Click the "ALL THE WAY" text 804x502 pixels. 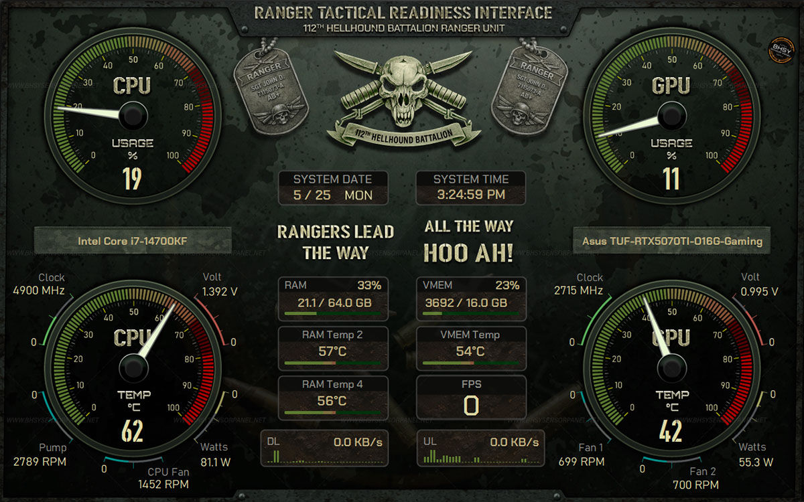(x=469, y=226)
